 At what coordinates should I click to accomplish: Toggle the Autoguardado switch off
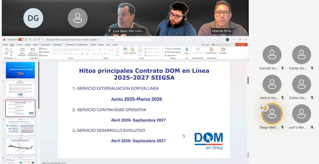click(x=21, y=40)
